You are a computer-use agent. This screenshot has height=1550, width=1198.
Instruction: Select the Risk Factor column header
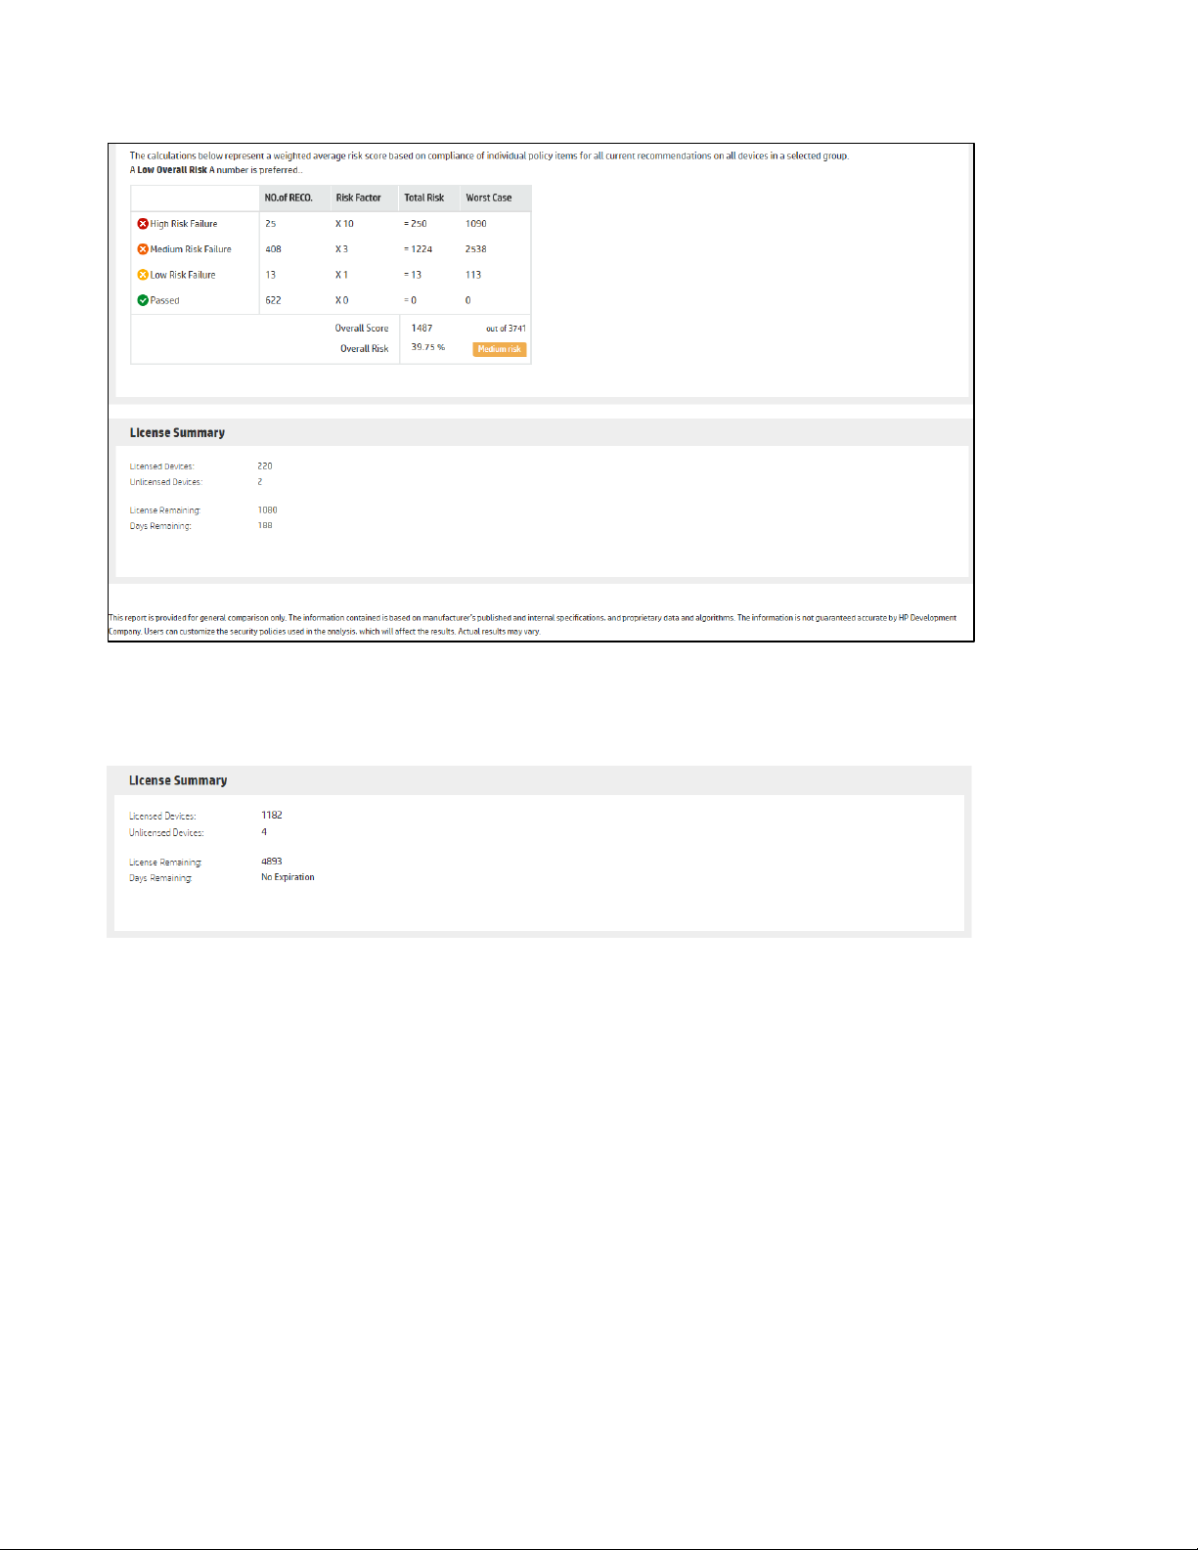click(358, 198)
